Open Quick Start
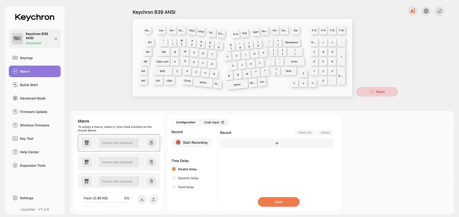The image size is (459, 217). 35,85
